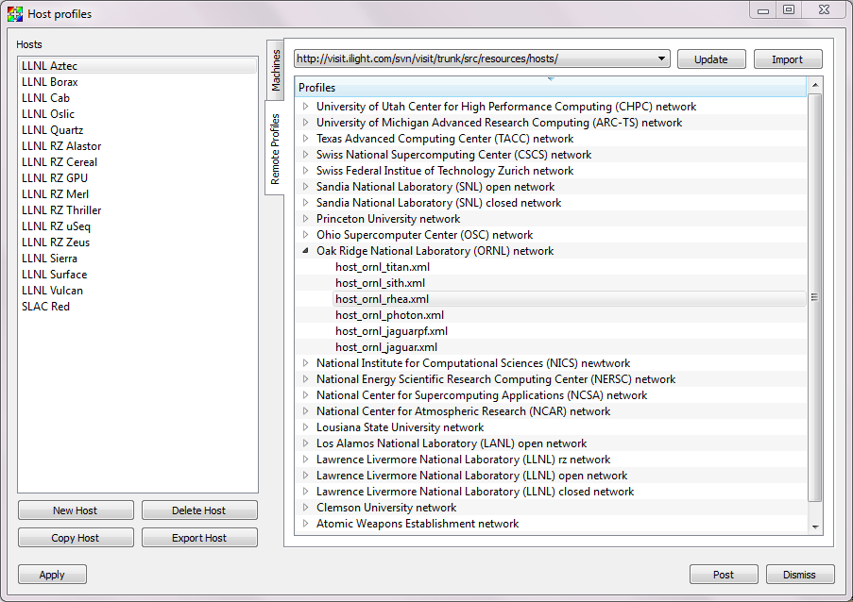
Task: Select host LLNL Oslic
Action: (x=138, y=114)
